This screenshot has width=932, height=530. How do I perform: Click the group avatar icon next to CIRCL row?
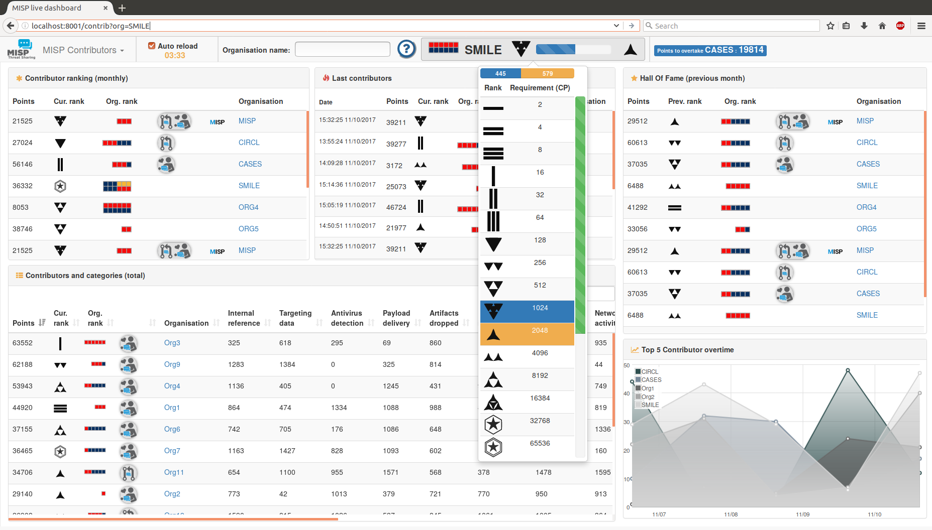pyautogui.click(x=166, y=143)
